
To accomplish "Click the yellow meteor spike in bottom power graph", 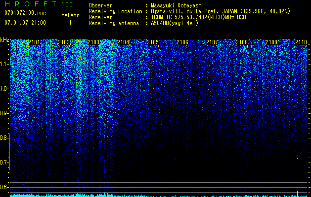I will 297,194.
